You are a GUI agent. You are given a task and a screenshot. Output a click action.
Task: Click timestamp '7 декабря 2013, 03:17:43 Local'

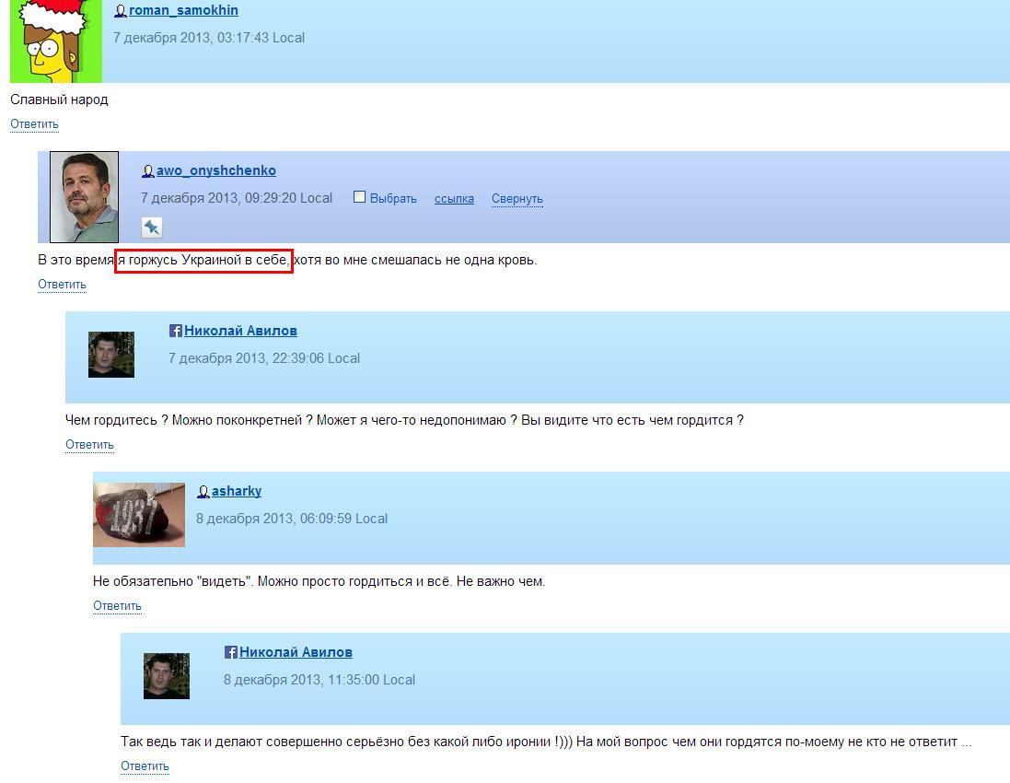[209, 38]
